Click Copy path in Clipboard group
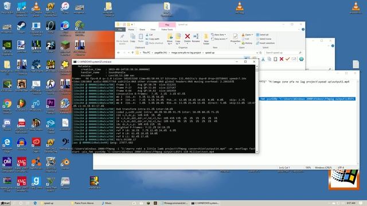 [x=153, y=39]
